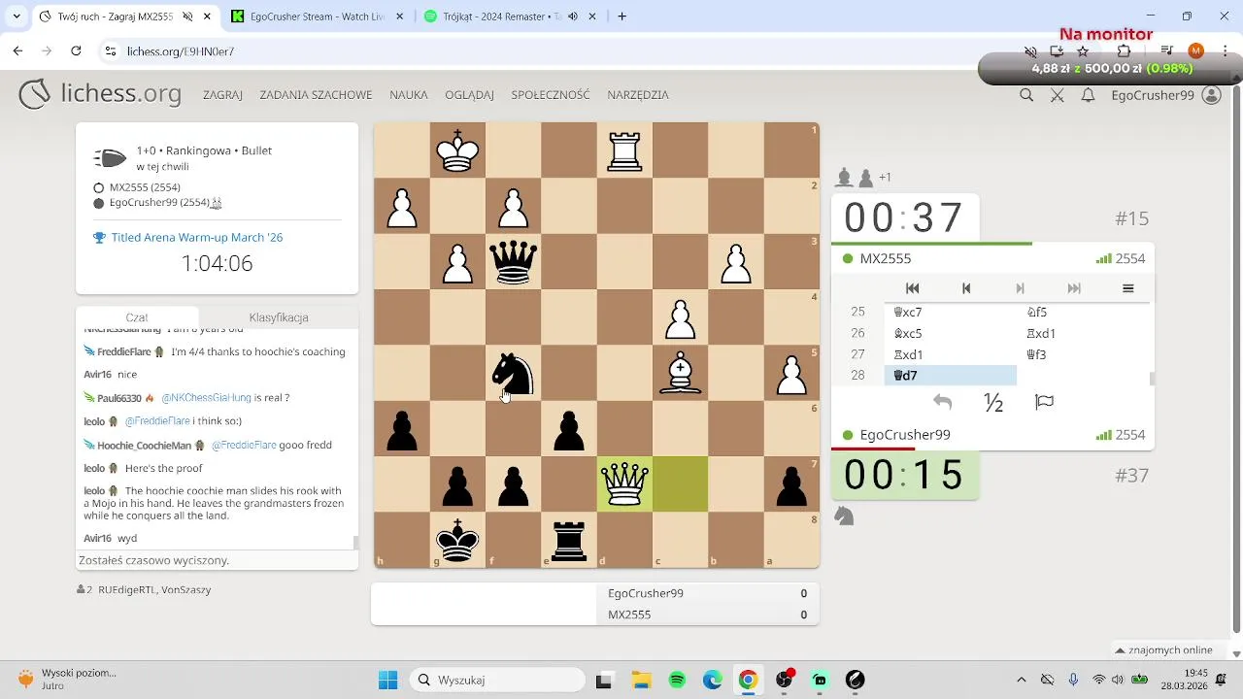Image resolution: width=1243 pixels, height=699 pixels.
Task: Open the notifications bell icon
Action: 1089,95
